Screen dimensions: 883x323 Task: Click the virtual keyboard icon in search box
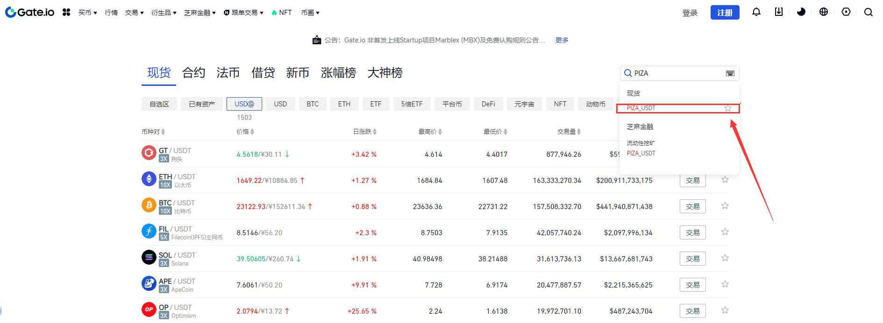click(730, 73)
